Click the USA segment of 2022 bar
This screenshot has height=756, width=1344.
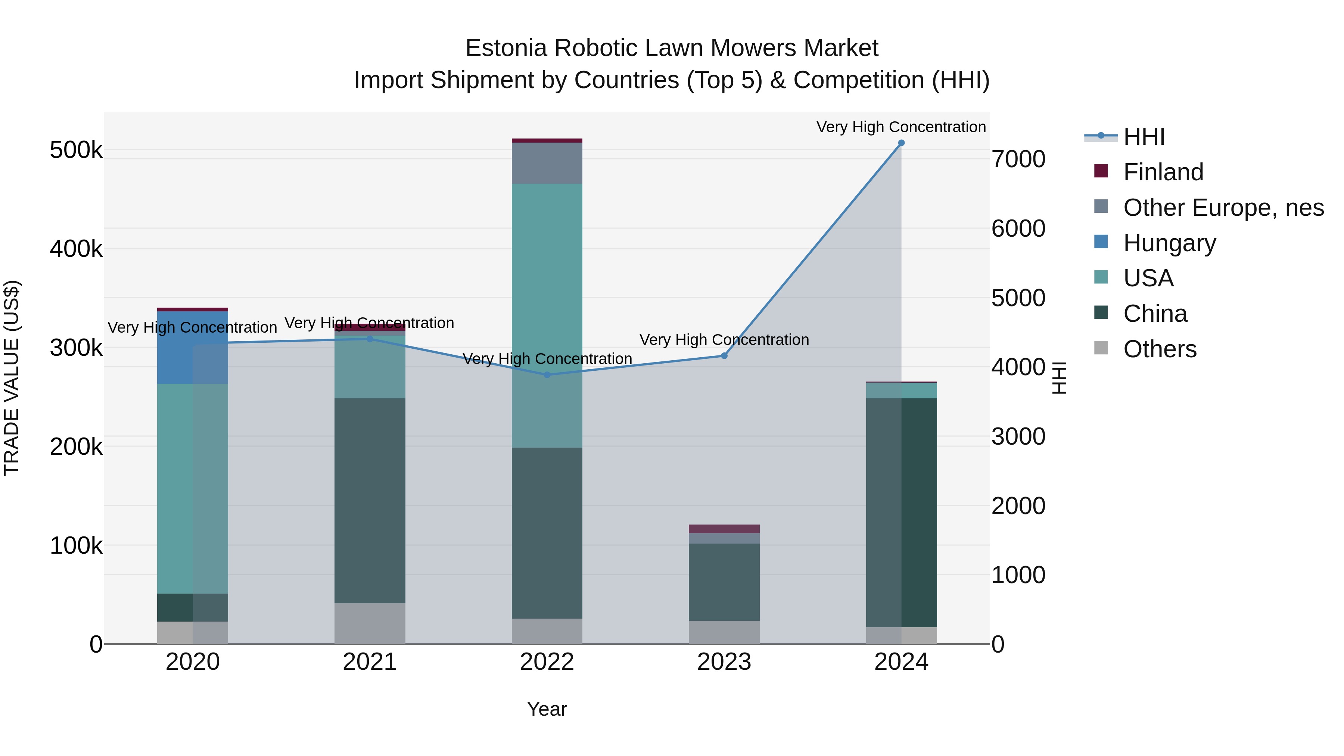coord(547,315)
